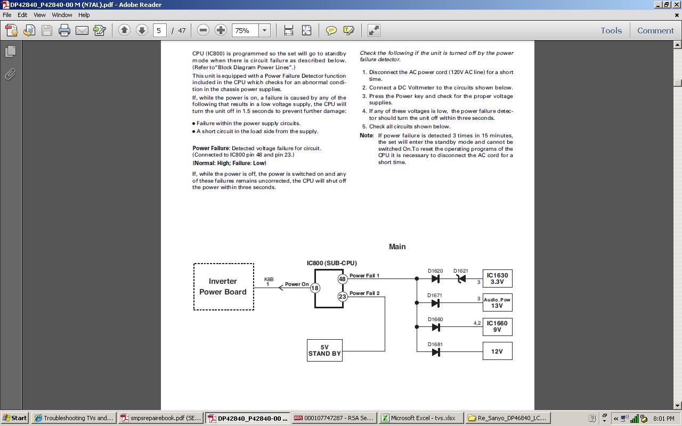Click the network computer tray icon
Screen dimensions: 682x426
click(x=625, y=419)
